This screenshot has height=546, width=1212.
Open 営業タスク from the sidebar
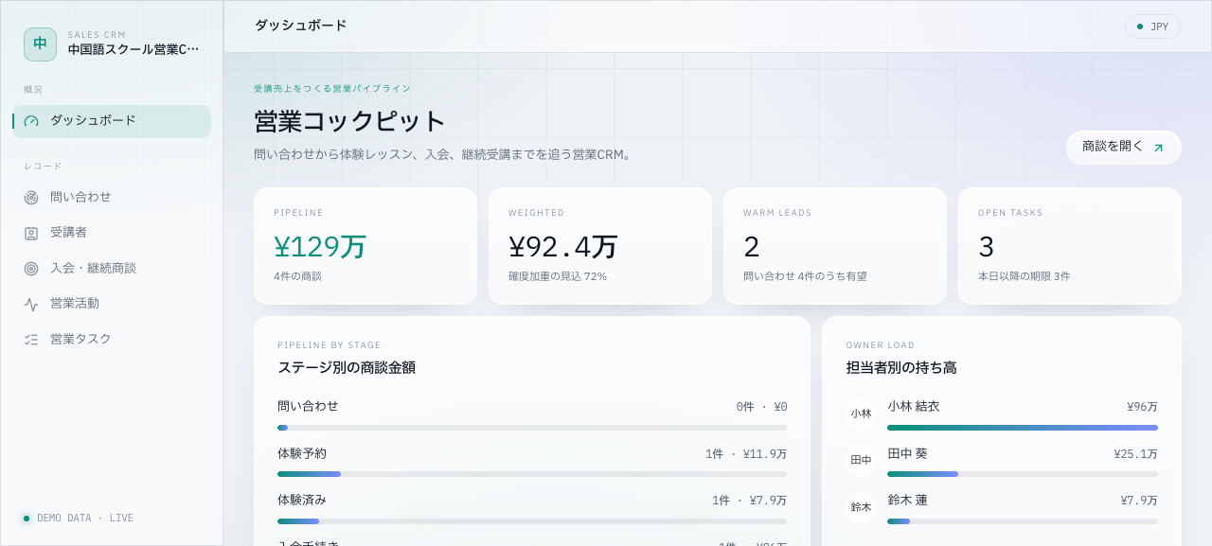[112, 340]
